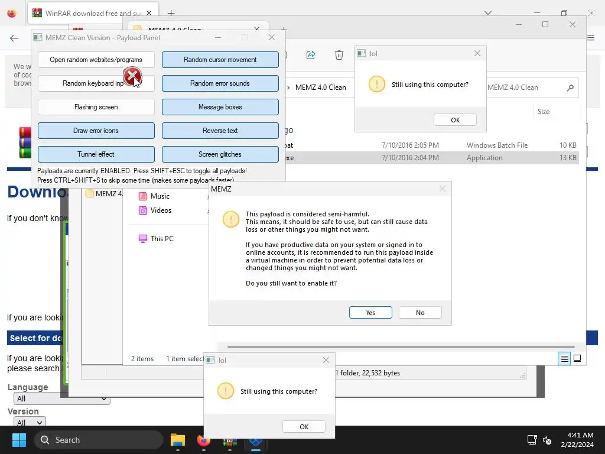Screen dimensions: 605x454
Task: Click the Delete trash icon in File Explorer
Action: click(339, 55)
